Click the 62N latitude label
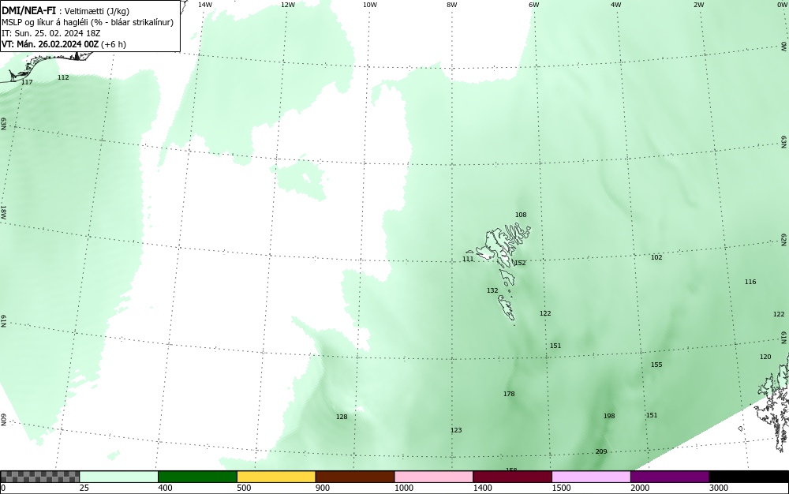Image resolution: width=789 pixels, height=494 pixels. [x=783, y=239]
